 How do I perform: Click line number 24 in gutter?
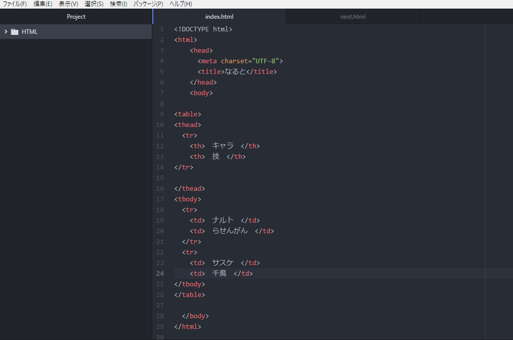click(x=160, y=274)
